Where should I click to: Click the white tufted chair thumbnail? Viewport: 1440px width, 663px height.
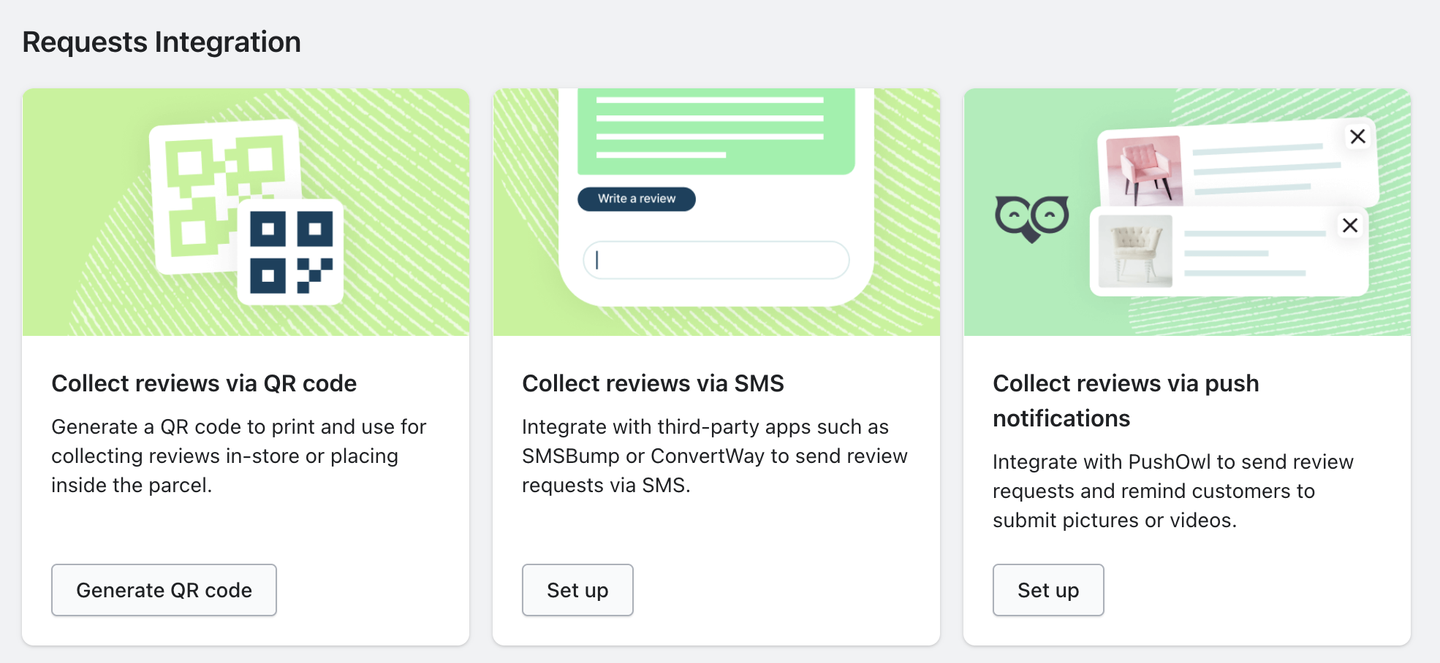tap(1135, 251)
